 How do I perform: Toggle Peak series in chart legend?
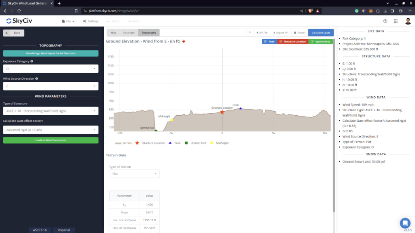[175, 143]
